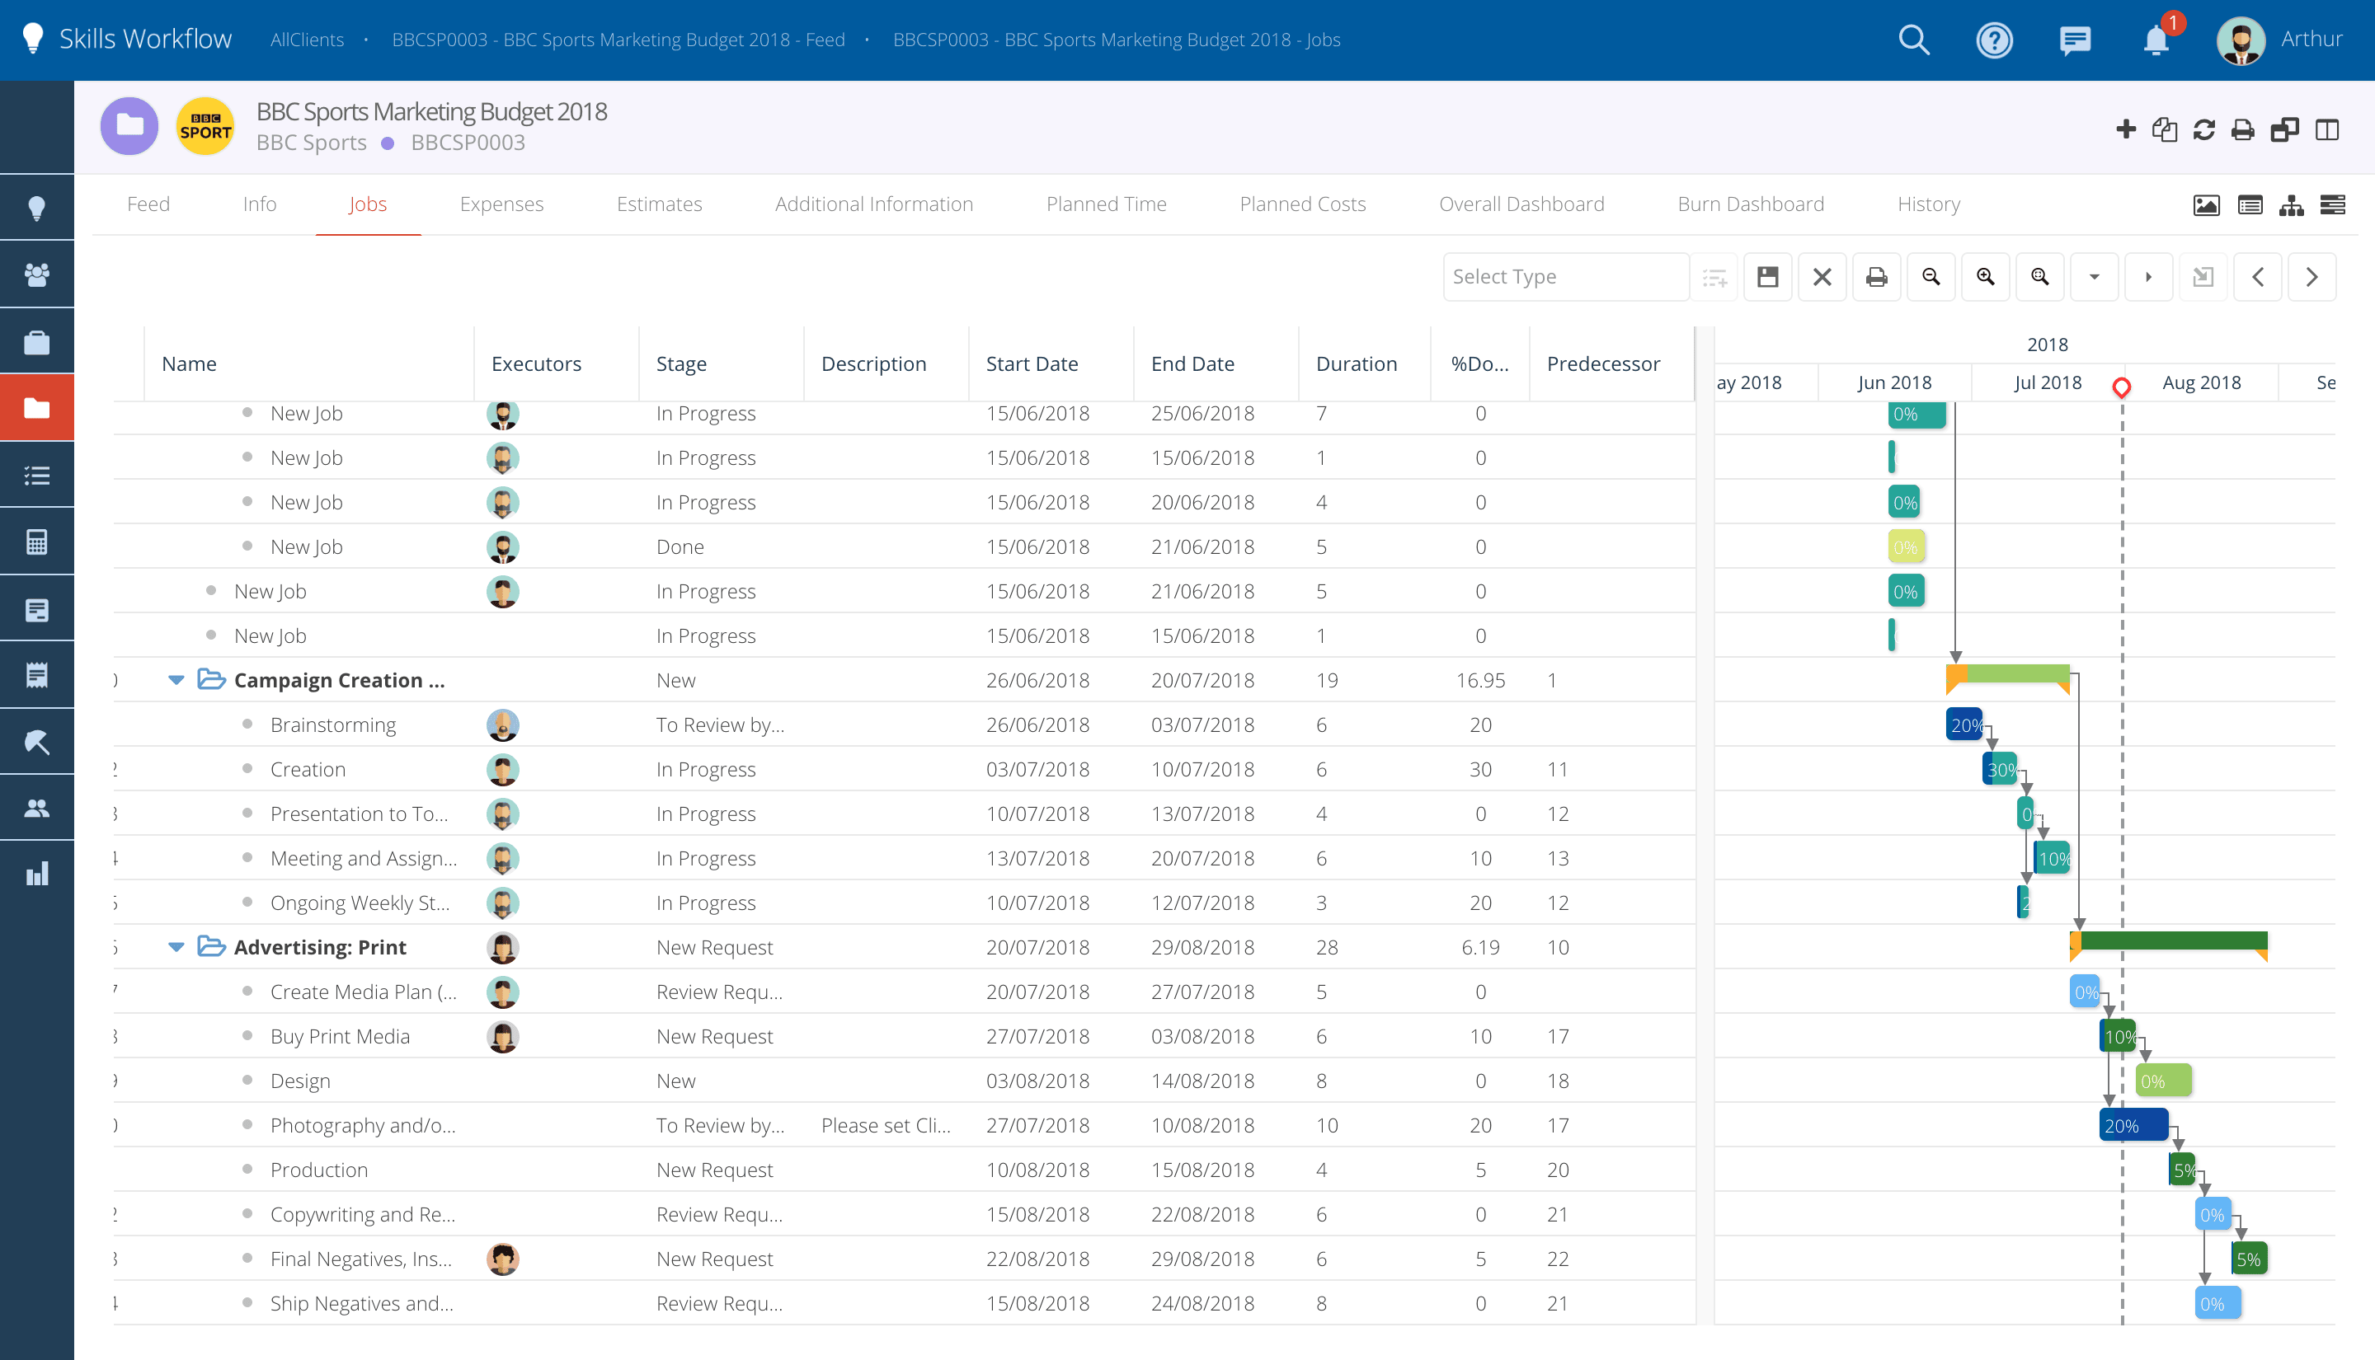Click the AllClients breadcrumb link

[307, 40]
